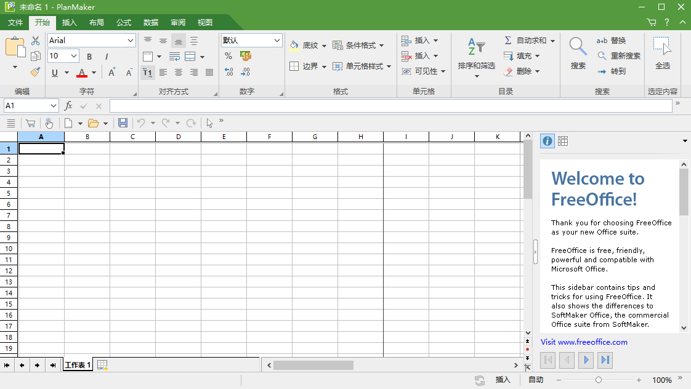Click the 转到 go-to icon
The width and height of the screenshot is (691, 389).
602,71
